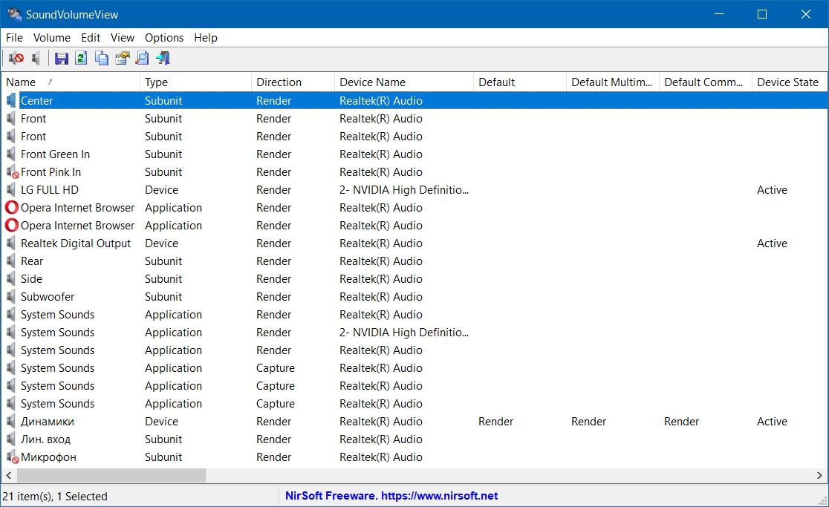The image size is (829, 507).
Task: Open the Edit menu
Action: [91, 38]
